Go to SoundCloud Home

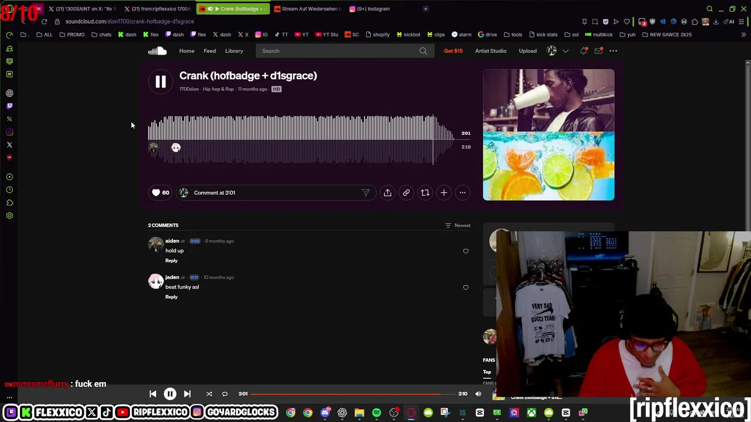[x=187, y=51]
